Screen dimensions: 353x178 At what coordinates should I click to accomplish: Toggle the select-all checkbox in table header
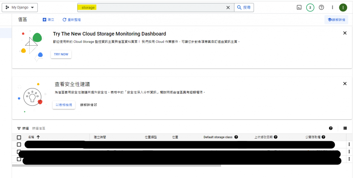[x=19, y=137]
